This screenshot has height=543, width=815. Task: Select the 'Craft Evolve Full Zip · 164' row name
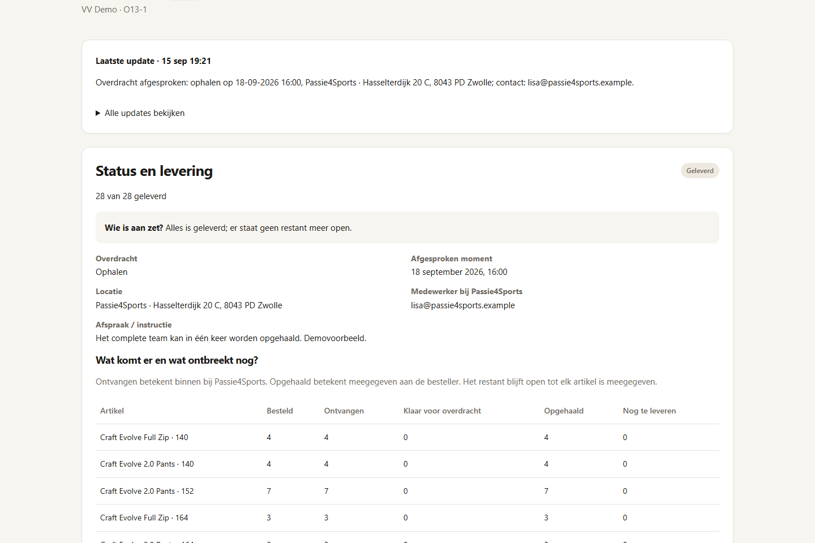pyautogui.click(x=144, y=518)
